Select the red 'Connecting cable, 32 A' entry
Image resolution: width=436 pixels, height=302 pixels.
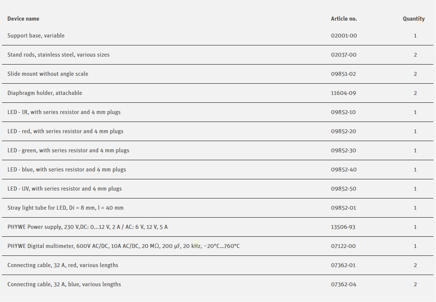[63, 265]
